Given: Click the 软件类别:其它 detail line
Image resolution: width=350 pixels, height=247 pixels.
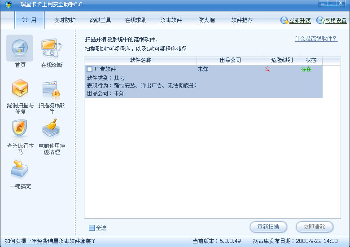Looking at the screenshot, I should click(x=105, y=78).
